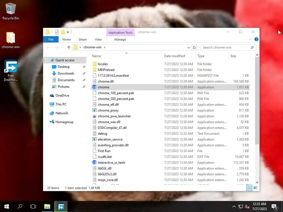Expand the chevron before chrome-win breadcrumb
This screenshot has height=212, width=283.
(80, 47)
